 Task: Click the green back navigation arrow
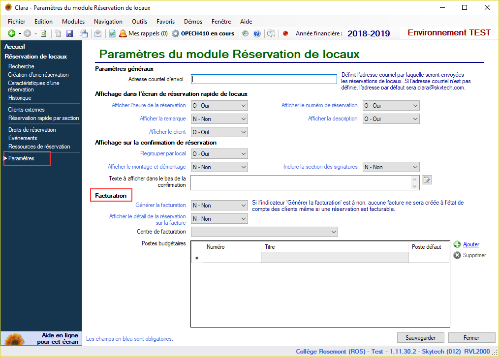[11, 33]
